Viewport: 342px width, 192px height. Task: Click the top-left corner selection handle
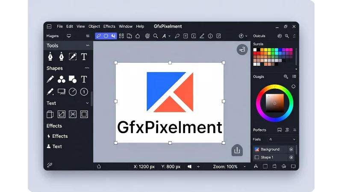116,63
